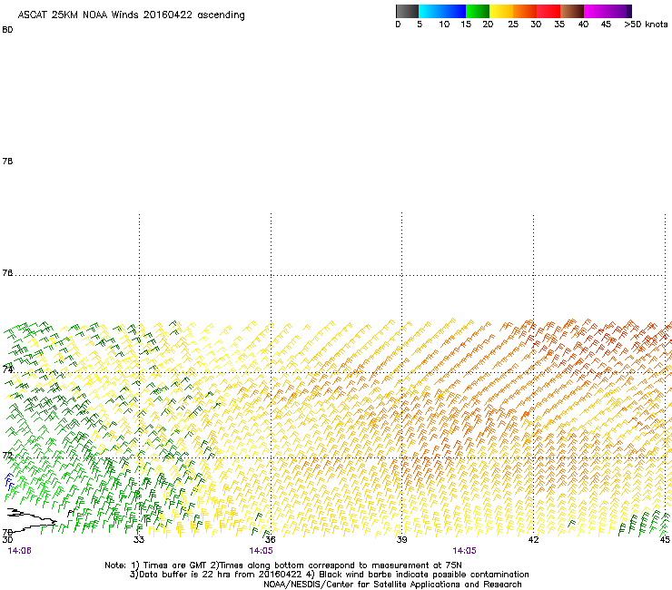The width and height of the screenshot is (672, 590).
Task: Click the longitude label 45 at the axis end
Action: tap(665, 539)
